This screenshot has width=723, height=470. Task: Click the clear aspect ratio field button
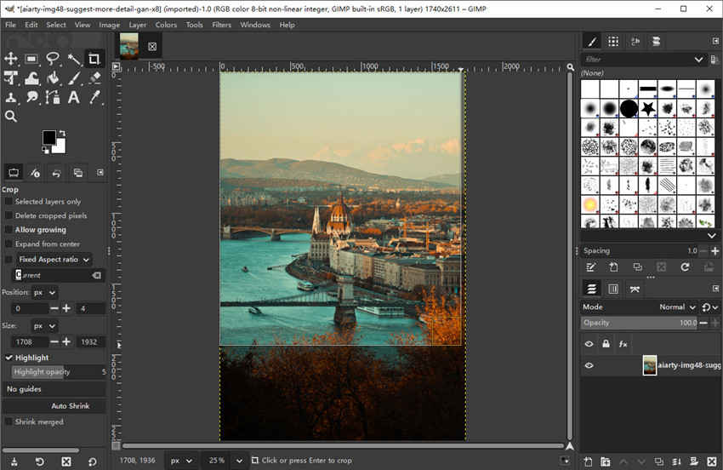(x=96, y=275)
